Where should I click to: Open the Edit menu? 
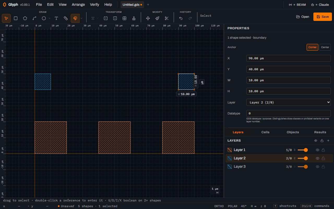(50, 4)
